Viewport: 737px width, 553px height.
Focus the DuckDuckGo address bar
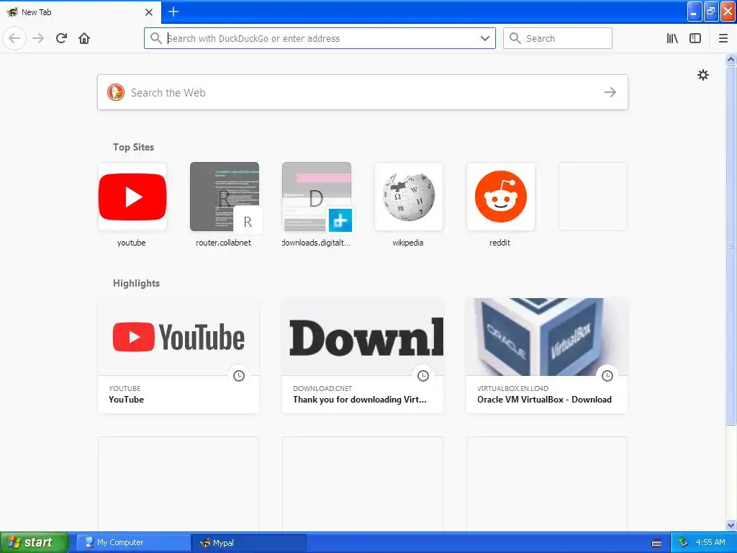(x=320, y=38)
